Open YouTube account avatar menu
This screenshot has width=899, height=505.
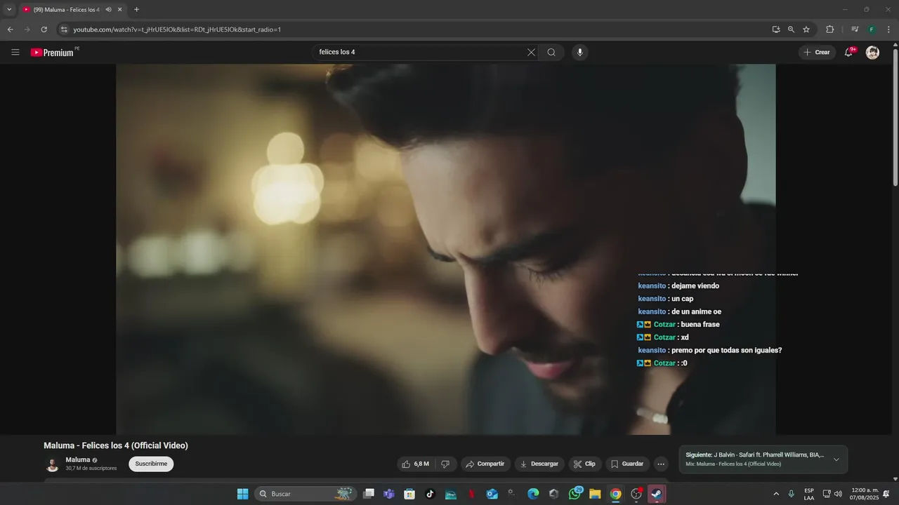(872, 53)
